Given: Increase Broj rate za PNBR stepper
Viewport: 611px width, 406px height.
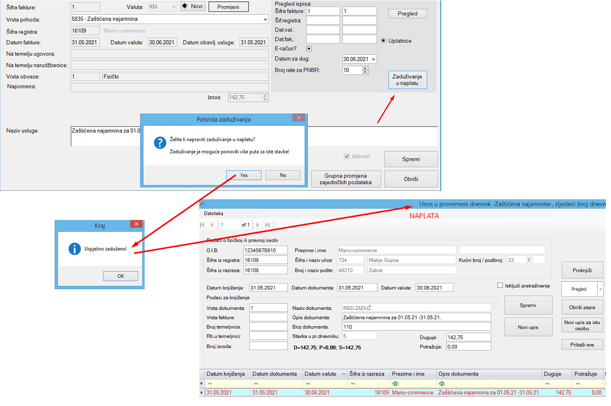Looking at the screenshot, I should point(365,68).
